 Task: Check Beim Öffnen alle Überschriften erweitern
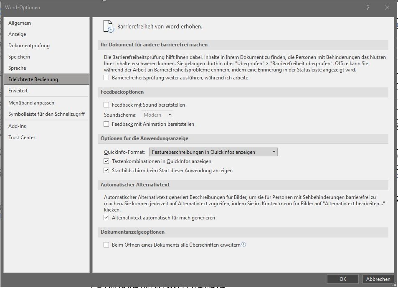point(106,245)
